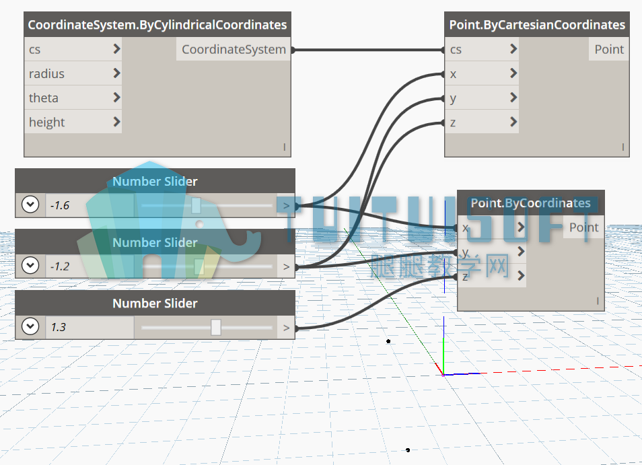642x465 pixels.
Task: Select the cs input of CoordinateSystem.ByCylindricalCoordinates
Action: pos(73,49)
